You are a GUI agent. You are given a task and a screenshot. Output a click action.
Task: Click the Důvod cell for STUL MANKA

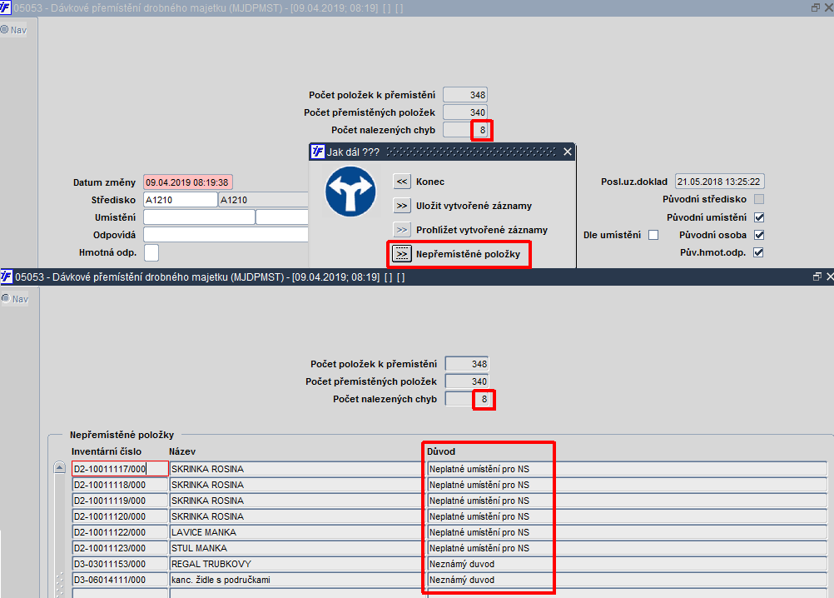coord(627,548)
